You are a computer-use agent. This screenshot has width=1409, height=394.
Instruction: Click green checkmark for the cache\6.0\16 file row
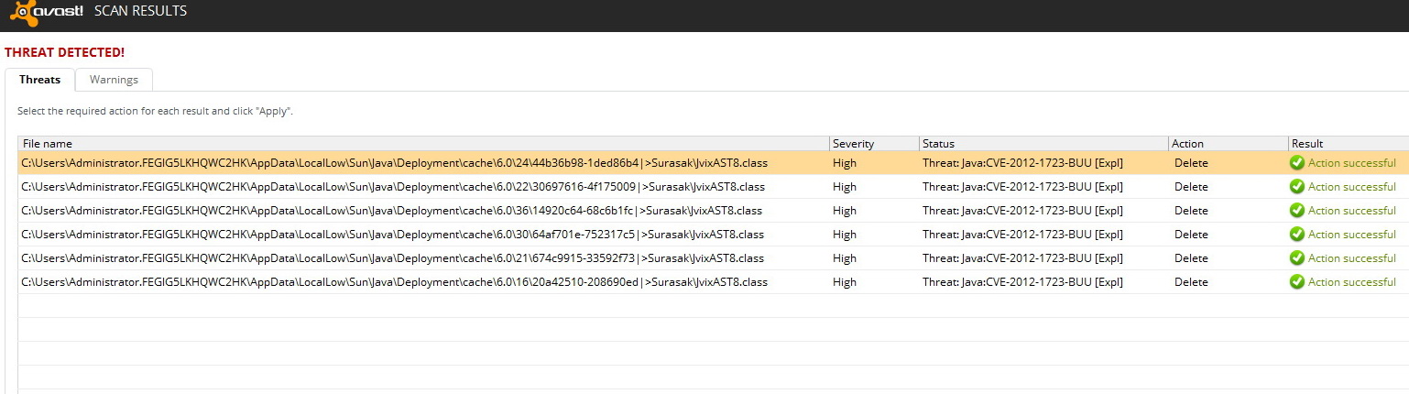(1296, 282)
